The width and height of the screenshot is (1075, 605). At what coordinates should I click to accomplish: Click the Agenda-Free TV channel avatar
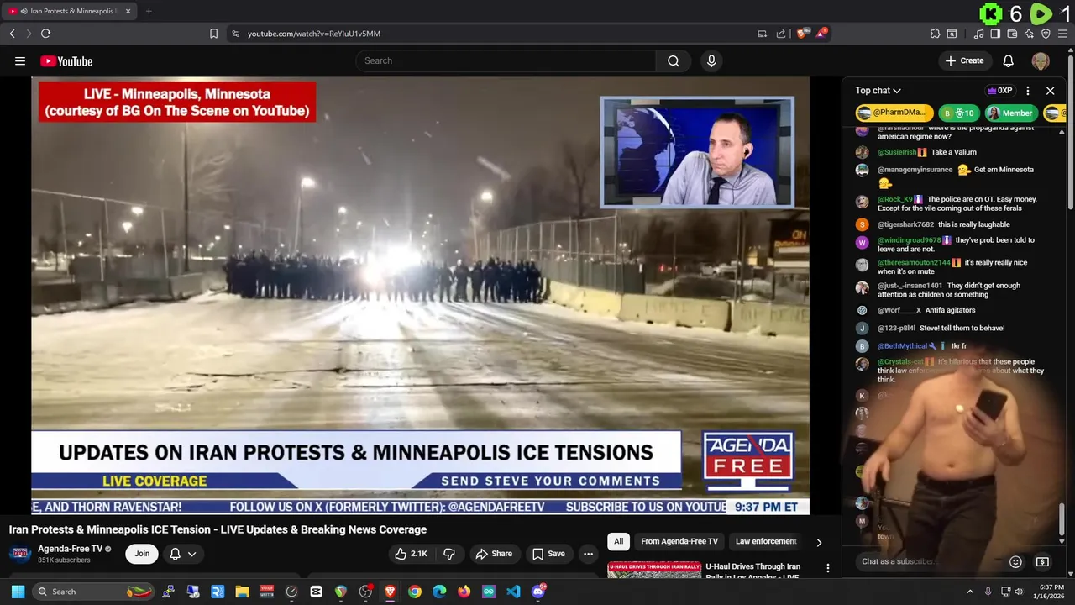[x=20, y=554]
